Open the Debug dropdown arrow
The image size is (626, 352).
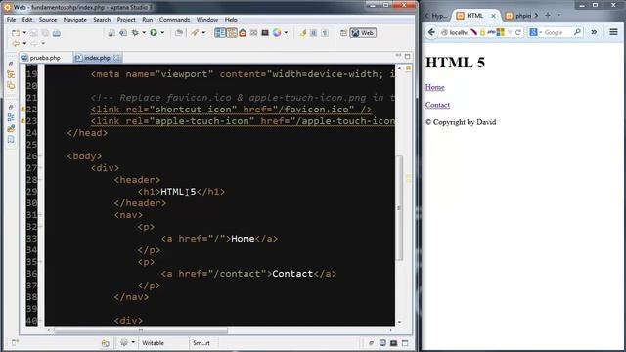tap(144, 33)
